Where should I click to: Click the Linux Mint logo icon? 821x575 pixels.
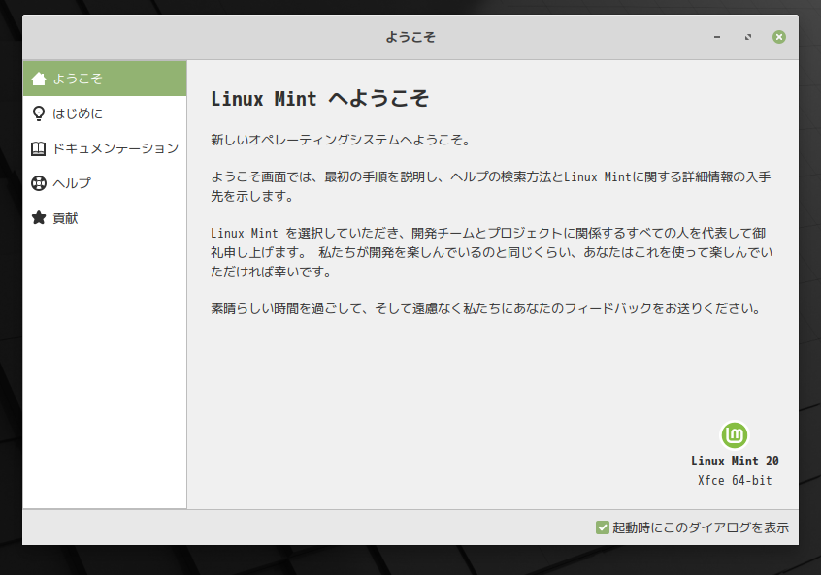pyautogui.click(x=735, y=435)
